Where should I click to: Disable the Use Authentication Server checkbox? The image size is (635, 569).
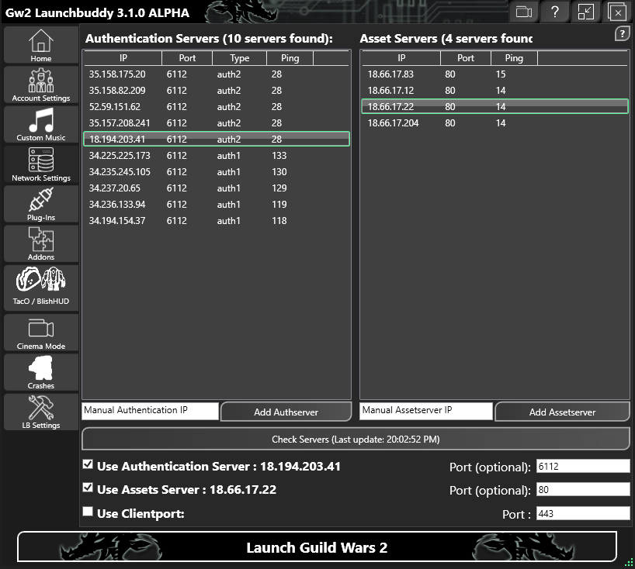[88, 465]
